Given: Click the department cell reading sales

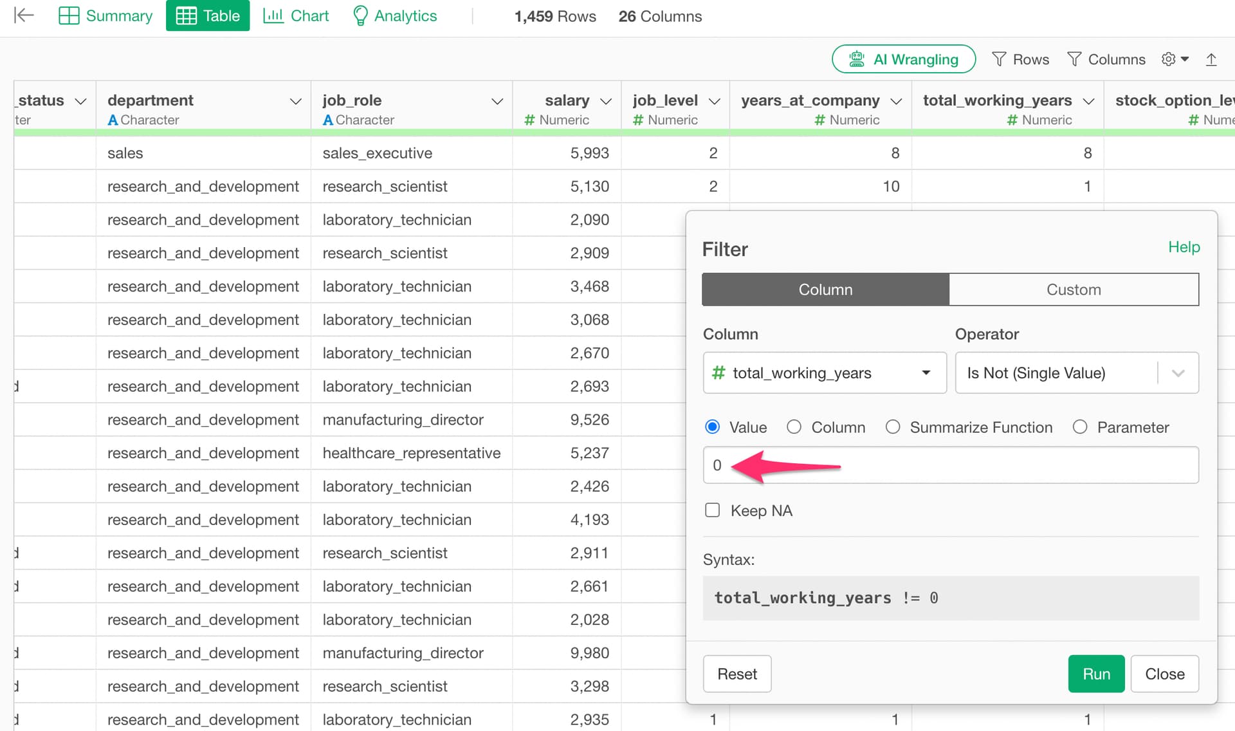Looking at the screenshot, I should point(203,153).
